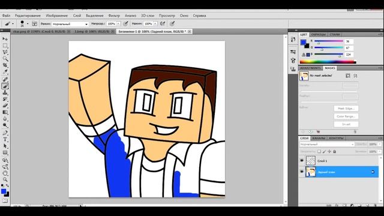384x216 pixels.
Task: Toggle lock position in Layers panel
Action: 329,152
